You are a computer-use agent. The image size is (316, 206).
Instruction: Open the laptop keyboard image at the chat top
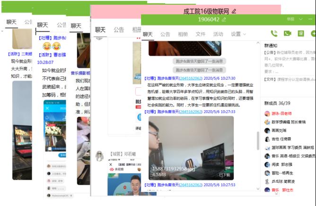(185, 49)
